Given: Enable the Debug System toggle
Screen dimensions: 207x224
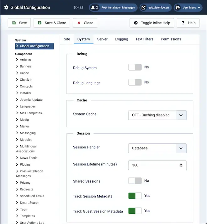Looking at the screenshot, I should [x=135, y=67].
